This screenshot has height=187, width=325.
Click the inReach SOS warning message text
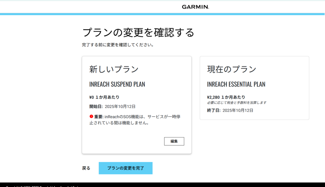coord(140,120)
